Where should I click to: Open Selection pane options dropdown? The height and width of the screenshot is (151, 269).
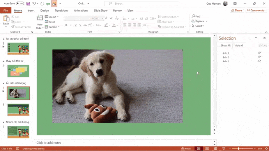(x=256, y=38)
